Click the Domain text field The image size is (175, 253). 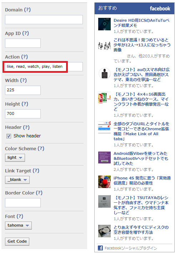point(44,20)
